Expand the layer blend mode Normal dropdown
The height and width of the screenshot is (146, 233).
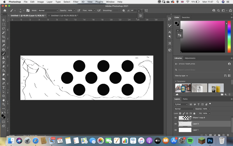pyautogui.click(x=184, y=109)
